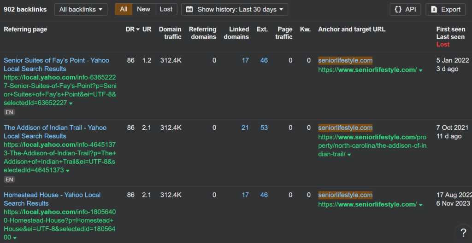Viewport: 472px width, 243px height.
Task: Open the All backlinks dropdown
Action: click(81, 9)
